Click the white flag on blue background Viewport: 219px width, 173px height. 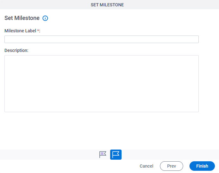[x=116, y=155]
